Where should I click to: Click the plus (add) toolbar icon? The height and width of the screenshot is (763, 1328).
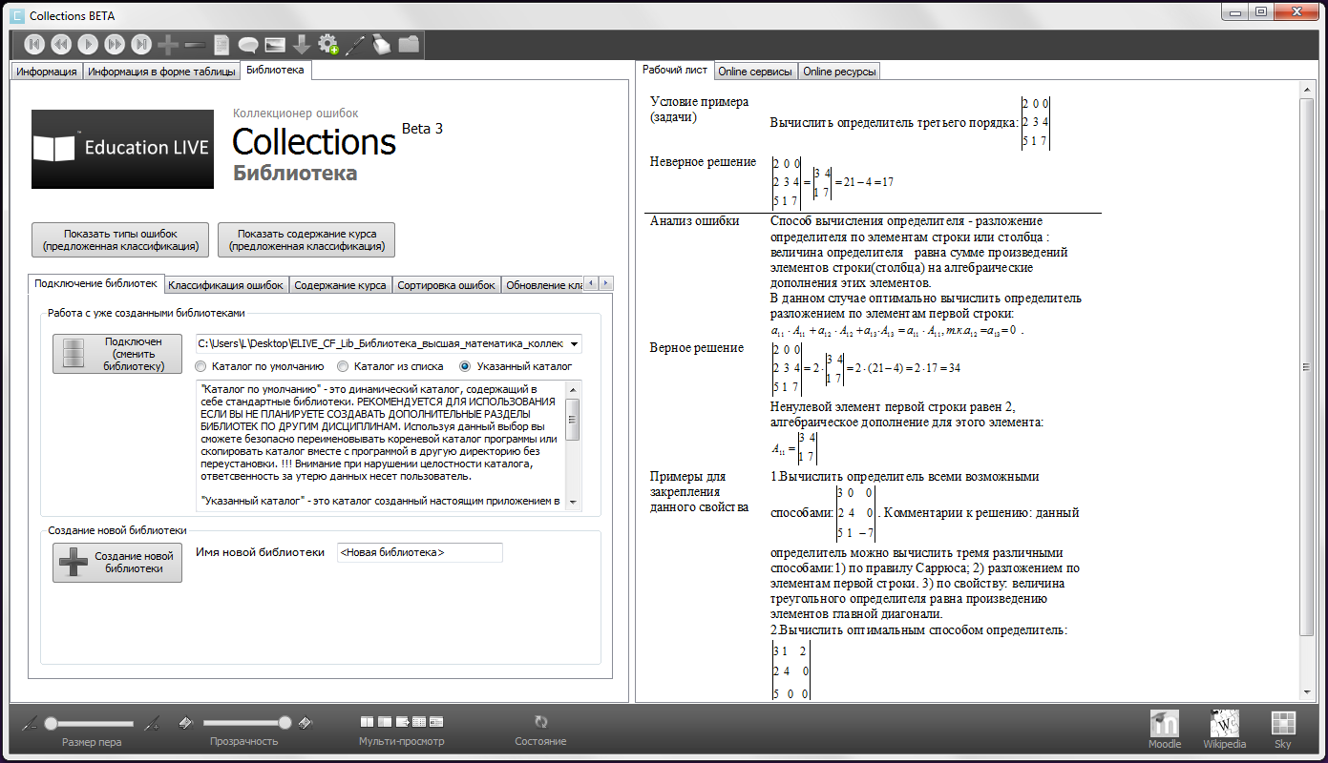[168, 44]
